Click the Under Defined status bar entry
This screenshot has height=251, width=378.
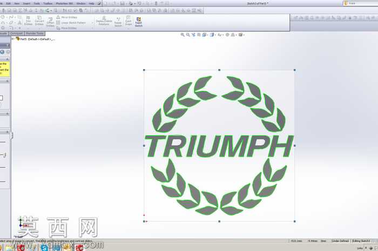click(x=340, y=241)
